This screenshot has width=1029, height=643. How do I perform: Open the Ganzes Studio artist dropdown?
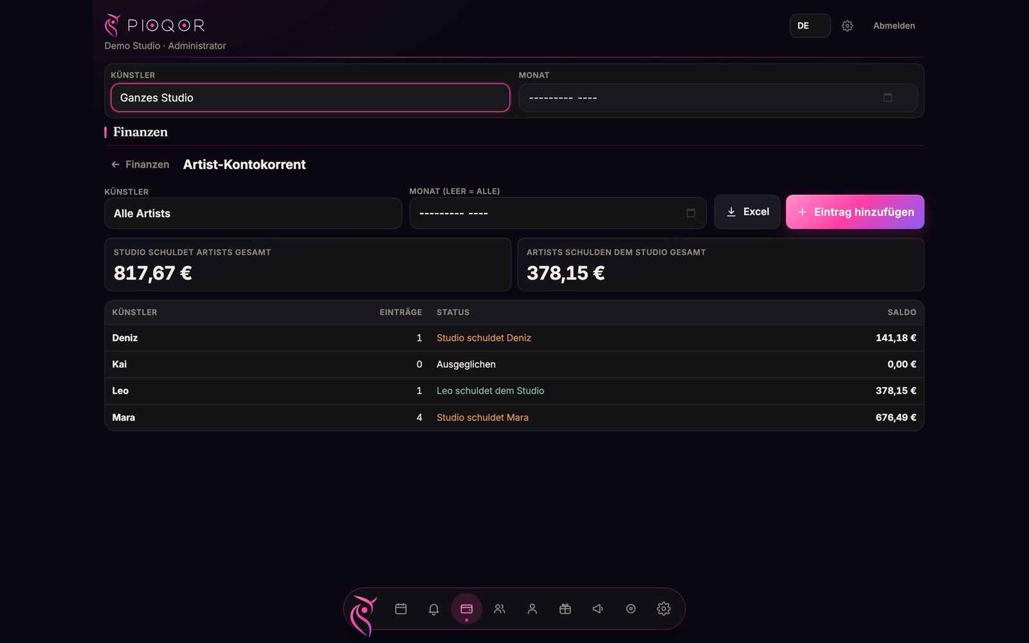(310, 98)
